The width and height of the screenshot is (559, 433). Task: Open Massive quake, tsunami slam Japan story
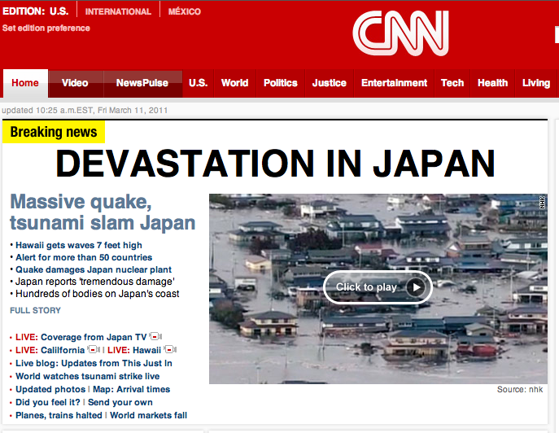pos(103,212)
